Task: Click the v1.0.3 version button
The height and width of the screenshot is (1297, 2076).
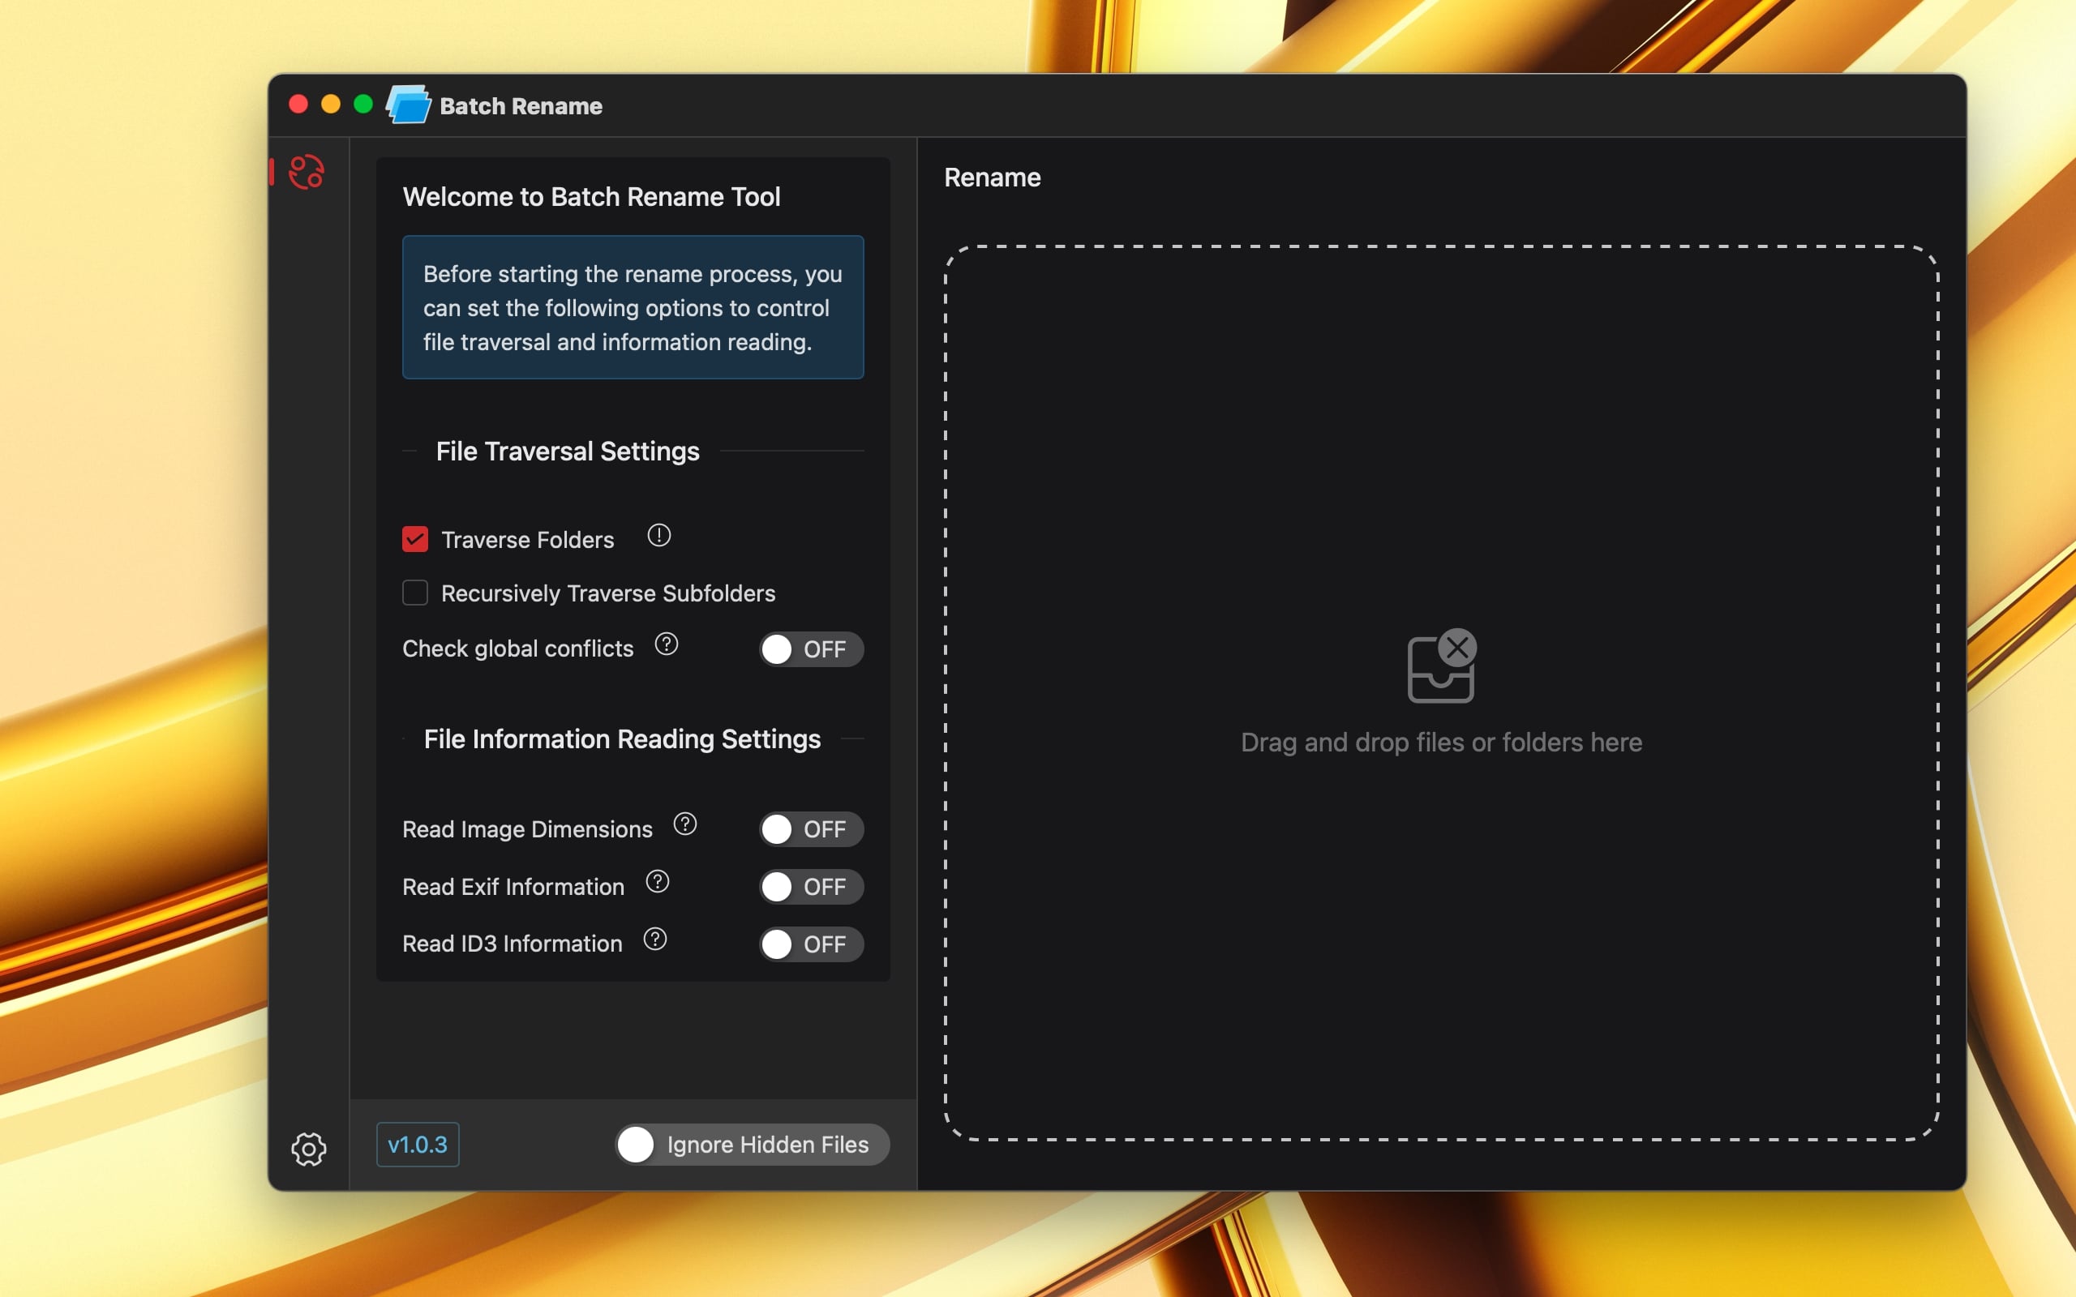Action: (417, 1145)
